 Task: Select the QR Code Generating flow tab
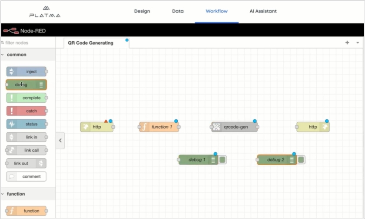click(x=90, y=43)
